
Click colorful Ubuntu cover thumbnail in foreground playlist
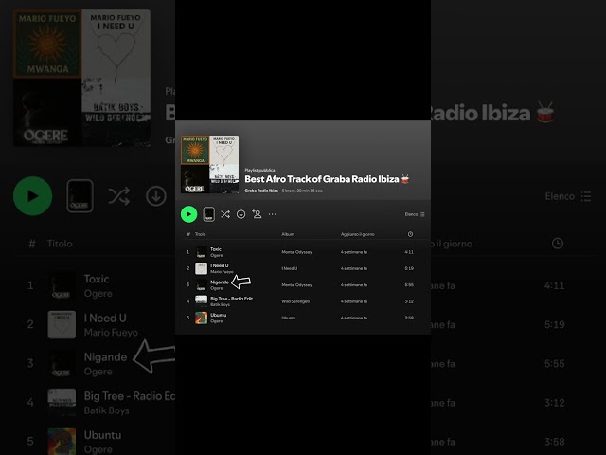[x=201, y=318]
